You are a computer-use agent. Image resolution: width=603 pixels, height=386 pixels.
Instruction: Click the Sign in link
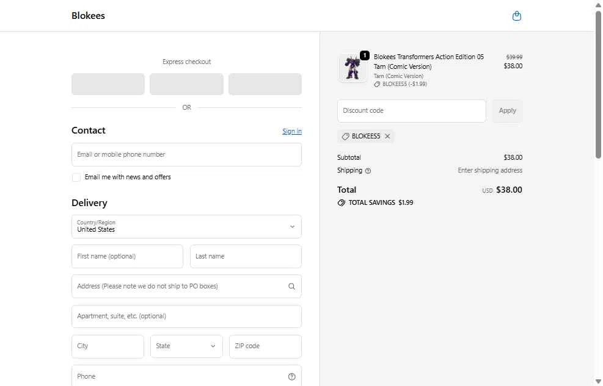292,131
